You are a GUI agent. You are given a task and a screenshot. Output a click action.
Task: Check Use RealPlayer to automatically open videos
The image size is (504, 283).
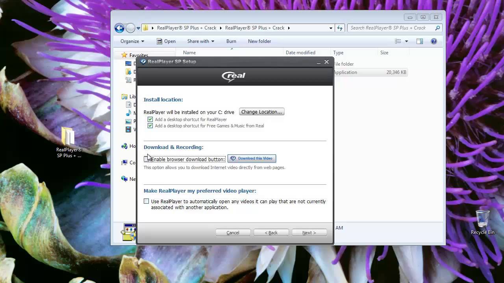point(146,201)
